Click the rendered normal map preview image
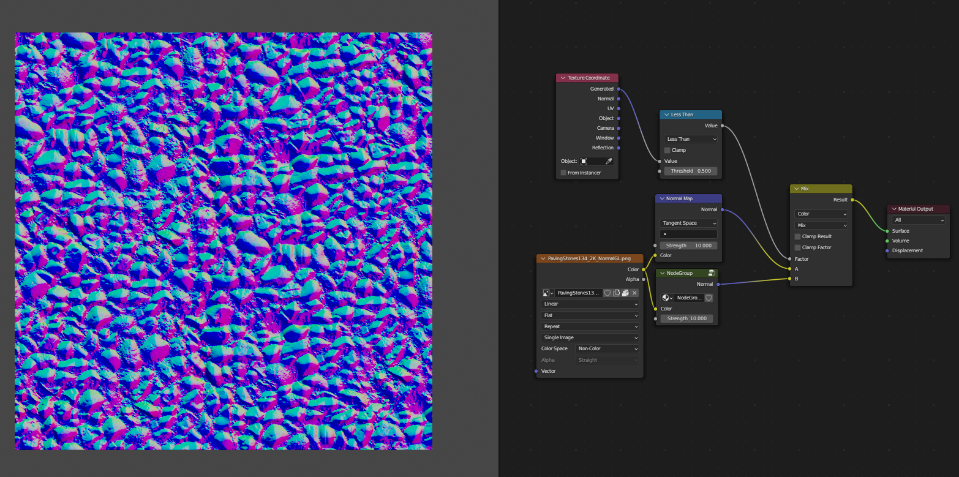The image size is (959, 477). click(224, 241)
